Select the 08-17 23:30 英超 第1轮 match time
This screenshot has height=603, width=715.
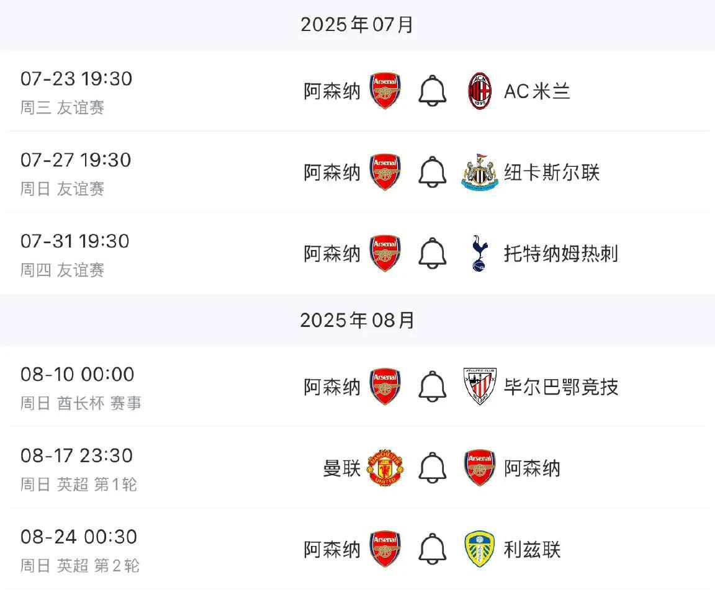click(x=77, y=456)
